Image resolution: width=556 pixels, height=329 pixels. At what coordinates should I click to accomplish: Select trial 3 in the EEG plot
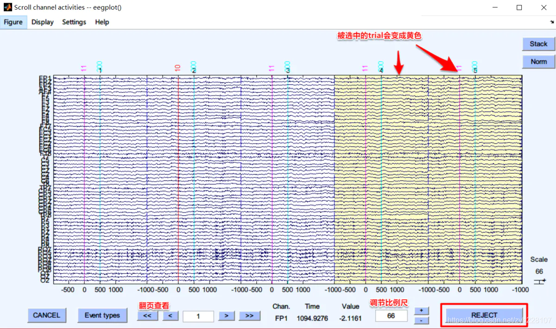click(287, 179)
